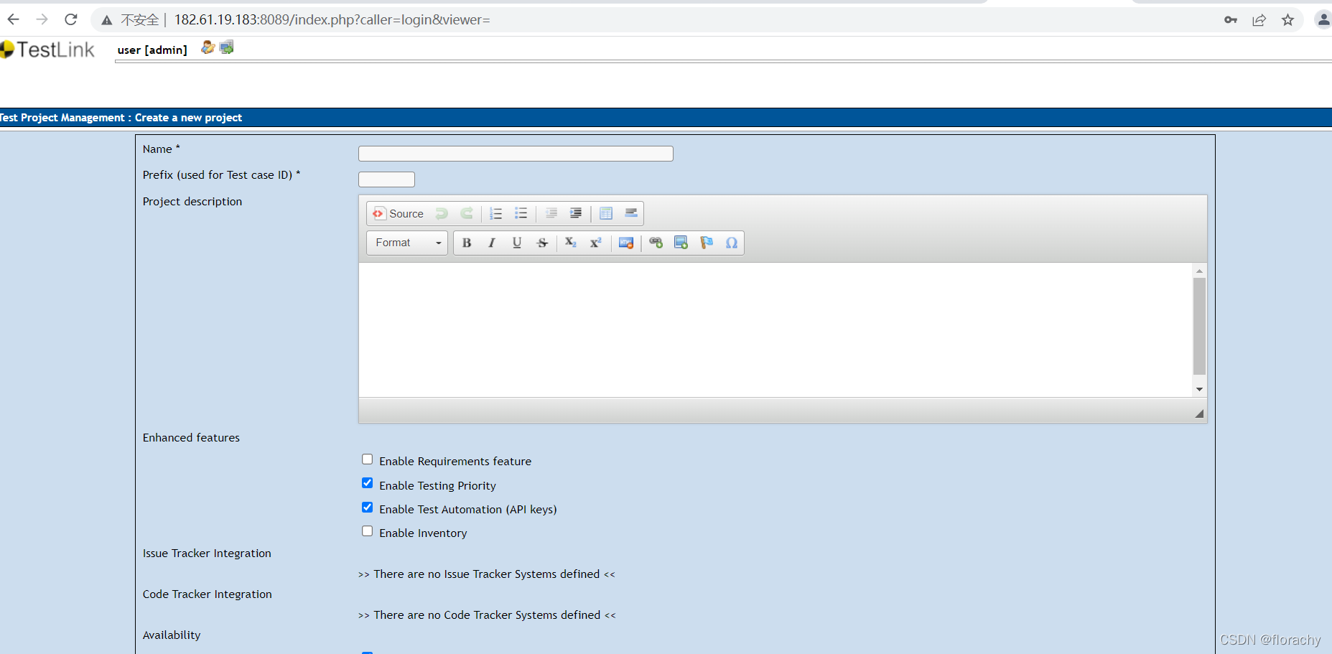Insert a special character (Omega)
Screen dimensions: 1332x654
point(732,243)
